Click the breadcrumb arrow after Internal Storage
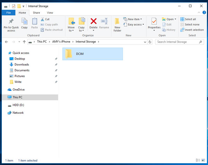208x165 pixels. tap(98, 42)
